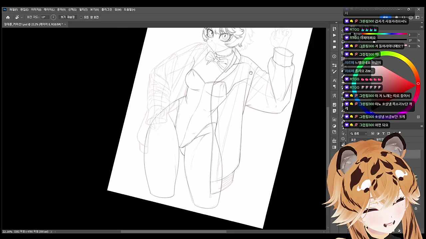Select the Path Selection arrow tool
This screenshot has width=426, height=239.
pos(343,133)
